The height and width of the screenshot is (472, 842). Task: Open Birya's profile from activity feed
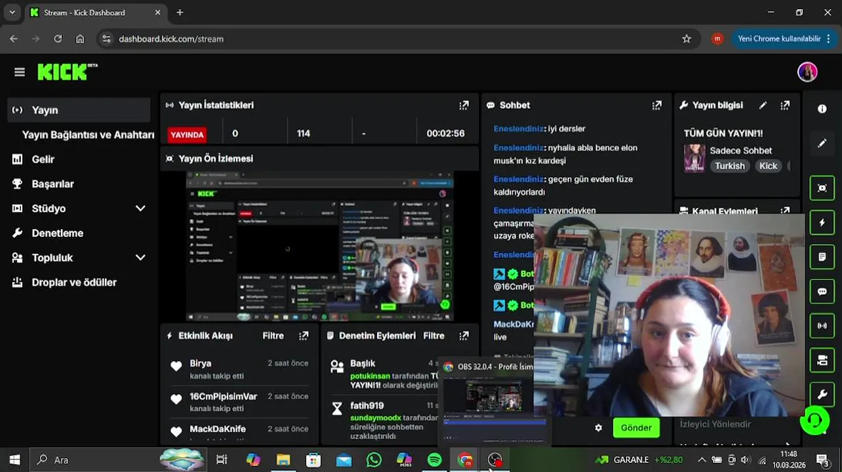click(201, 363)
